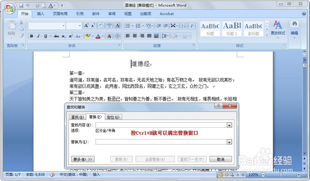This screenshot has width=310, height=181.
Task: Open the 查找内容 dropdown in dialog
Action: [x=229, y=125]
